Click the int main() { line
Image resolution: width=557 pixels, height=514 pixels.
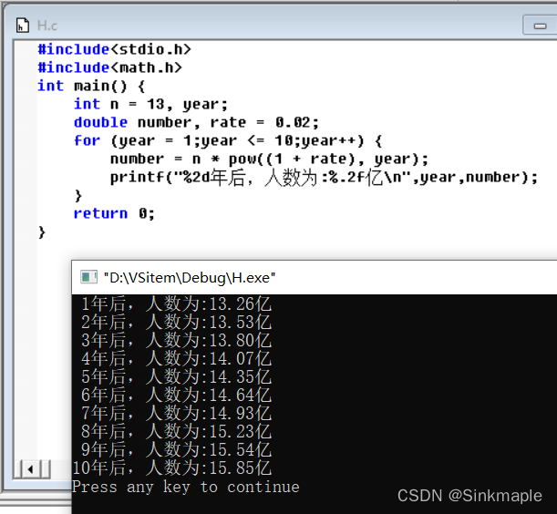(91, 86)
